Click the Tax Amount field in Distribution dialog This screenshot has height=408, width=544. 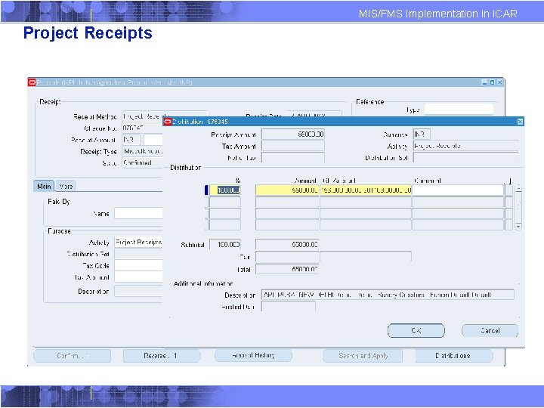tap(293, 146)
